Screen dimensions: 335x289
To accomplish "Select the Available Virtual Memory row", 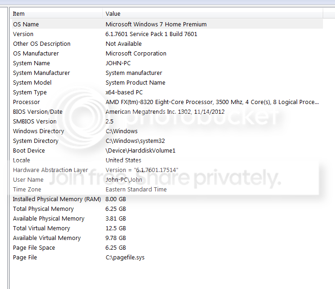I will (x=47, y=238).
